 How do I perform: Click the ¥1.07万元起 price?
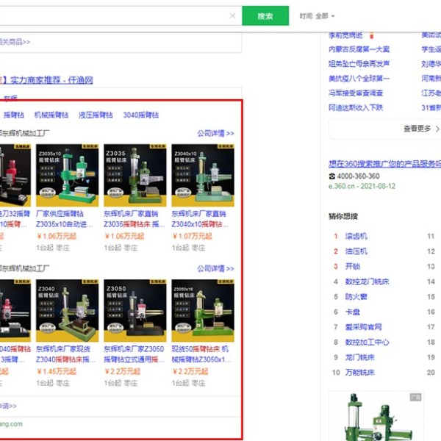(192, 236)
